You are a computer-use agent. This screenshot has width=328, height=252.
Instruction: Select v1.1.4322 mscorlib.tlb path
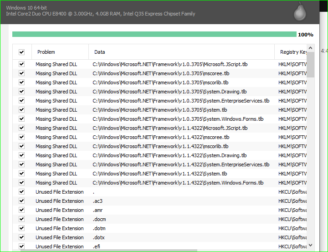click(160, 146)
